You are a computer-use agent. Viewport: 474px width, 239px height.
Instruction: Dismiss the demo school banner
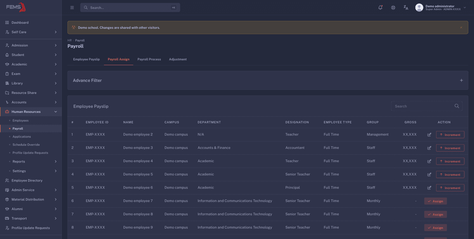(461, 28)
